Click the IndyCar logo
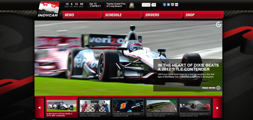 (49, 9)
